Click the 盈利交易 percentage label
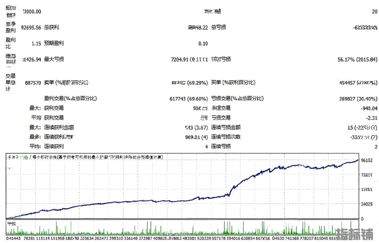The width and height of the screenshot is (379, 243). 70,99
